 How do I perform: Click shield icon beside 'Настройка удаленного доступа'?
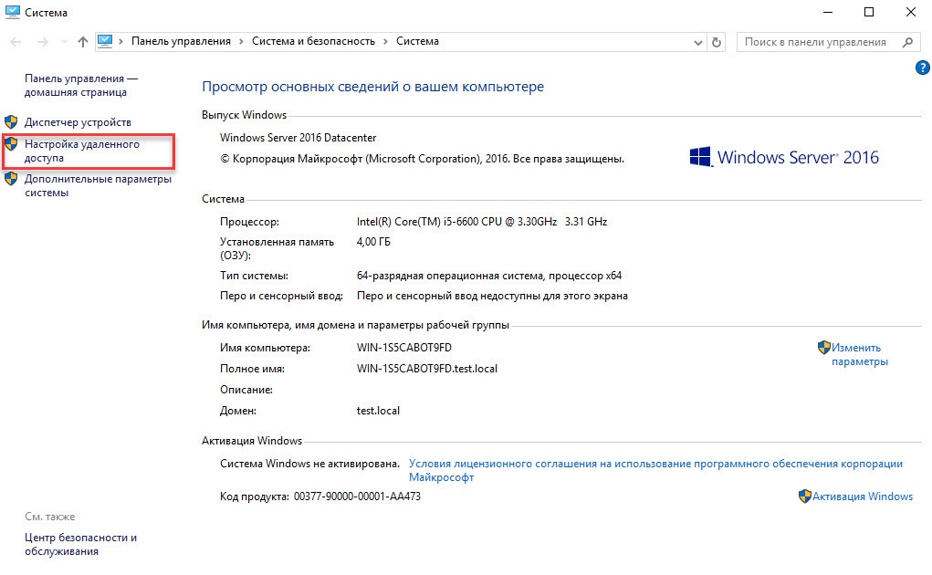[11, 144]
